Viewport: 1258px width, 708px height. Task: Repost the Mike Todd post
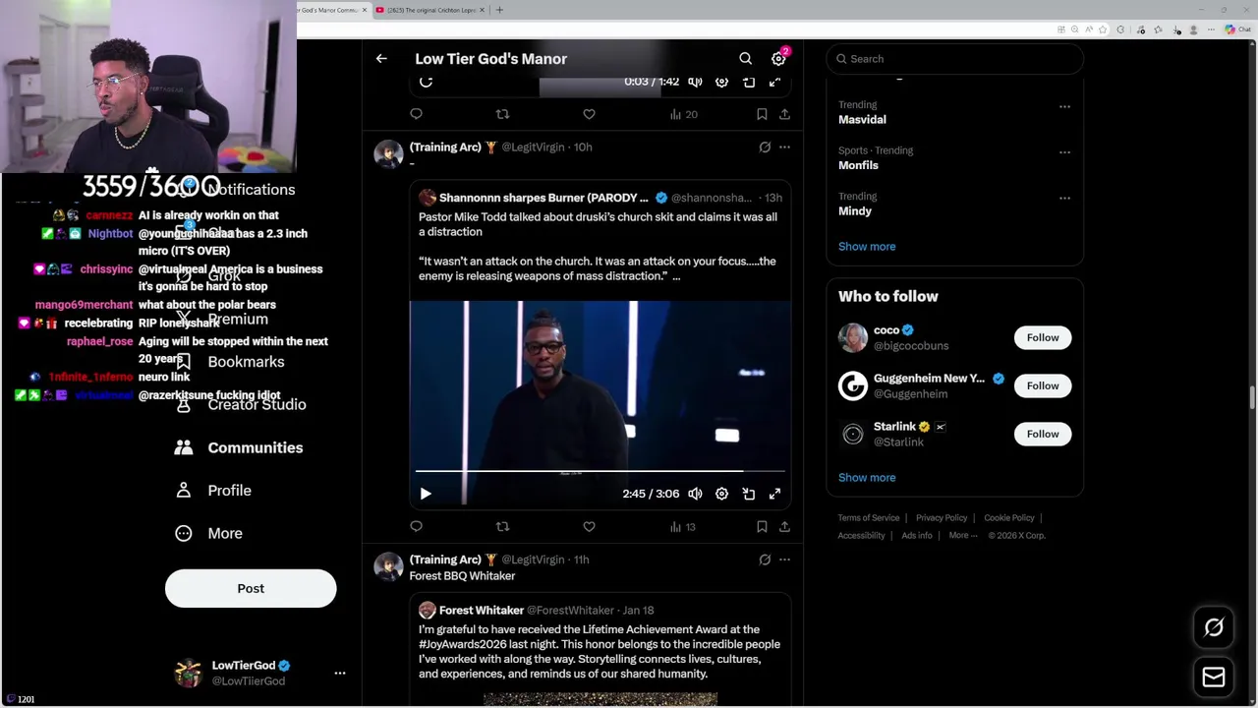pos(502,527)
